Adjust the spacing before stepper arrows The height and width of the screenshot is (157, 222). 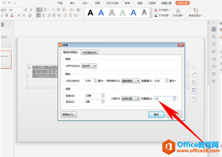[x=103, y=96]
